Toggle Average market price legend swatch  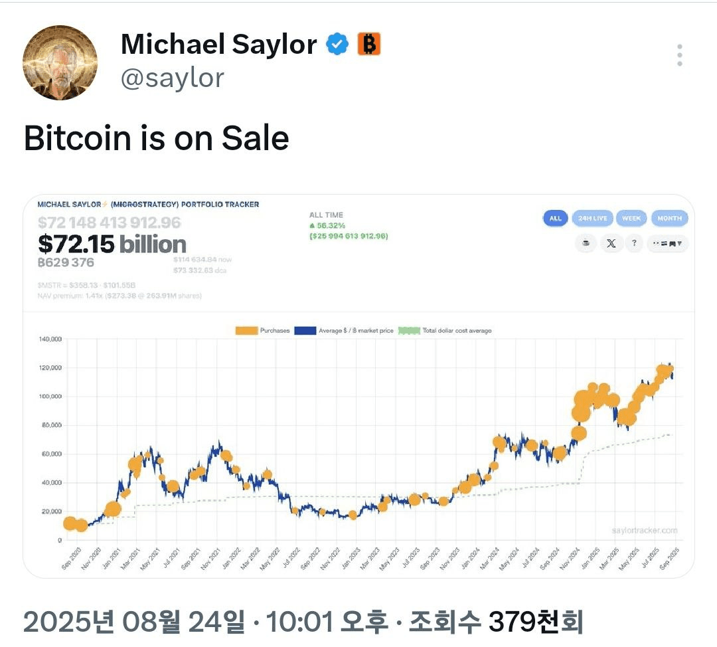pos(344,330)
